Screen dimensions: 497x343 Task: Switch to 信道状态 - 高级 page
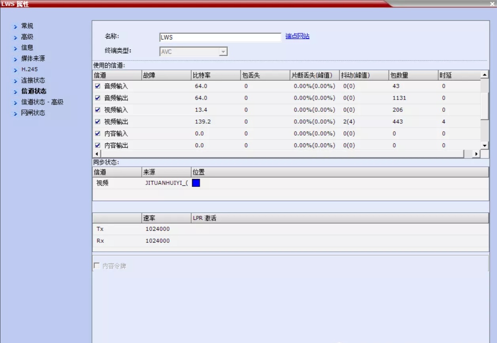[42, 102]
